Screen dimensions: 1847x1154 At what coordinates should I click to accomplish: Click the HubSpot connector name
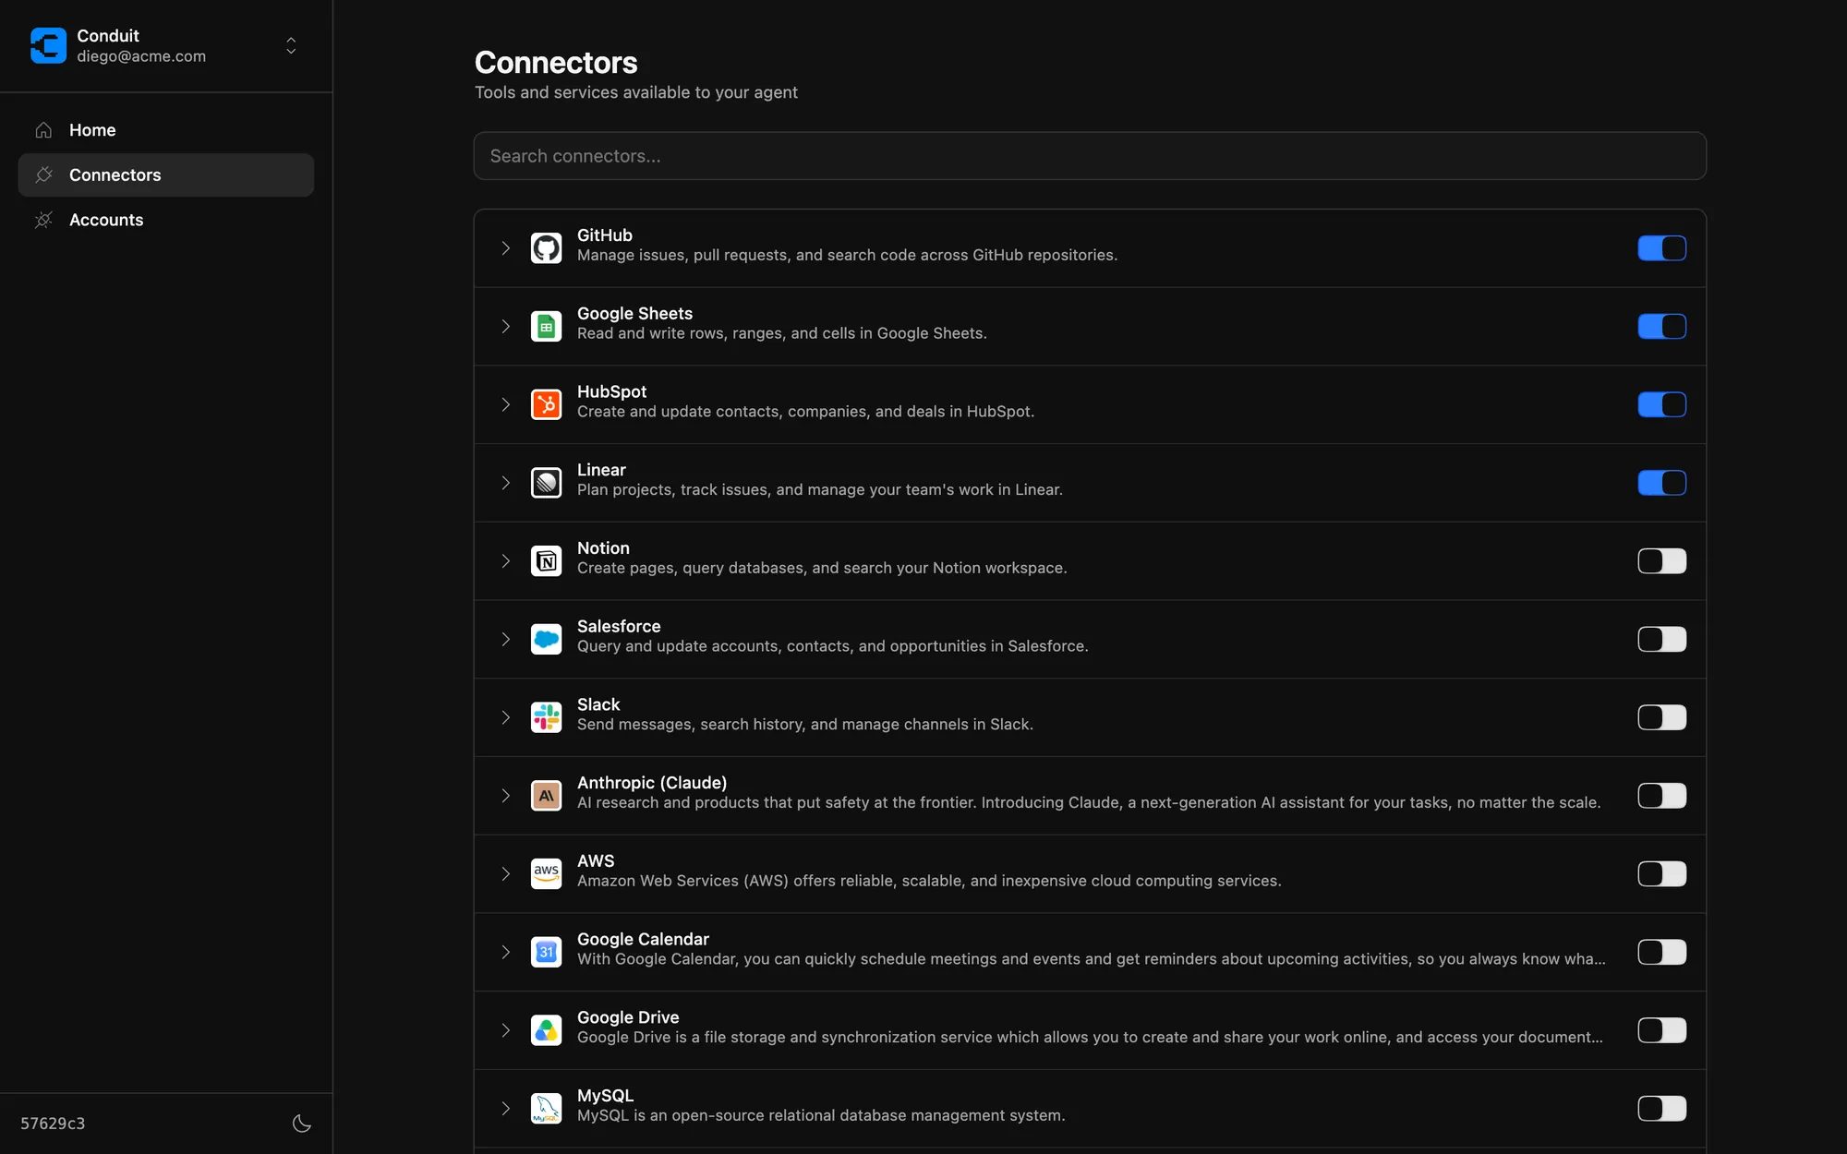click(611, 391)
